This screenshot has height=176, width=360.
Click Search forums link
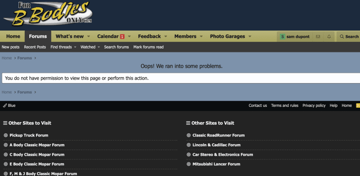coord(117,47)
